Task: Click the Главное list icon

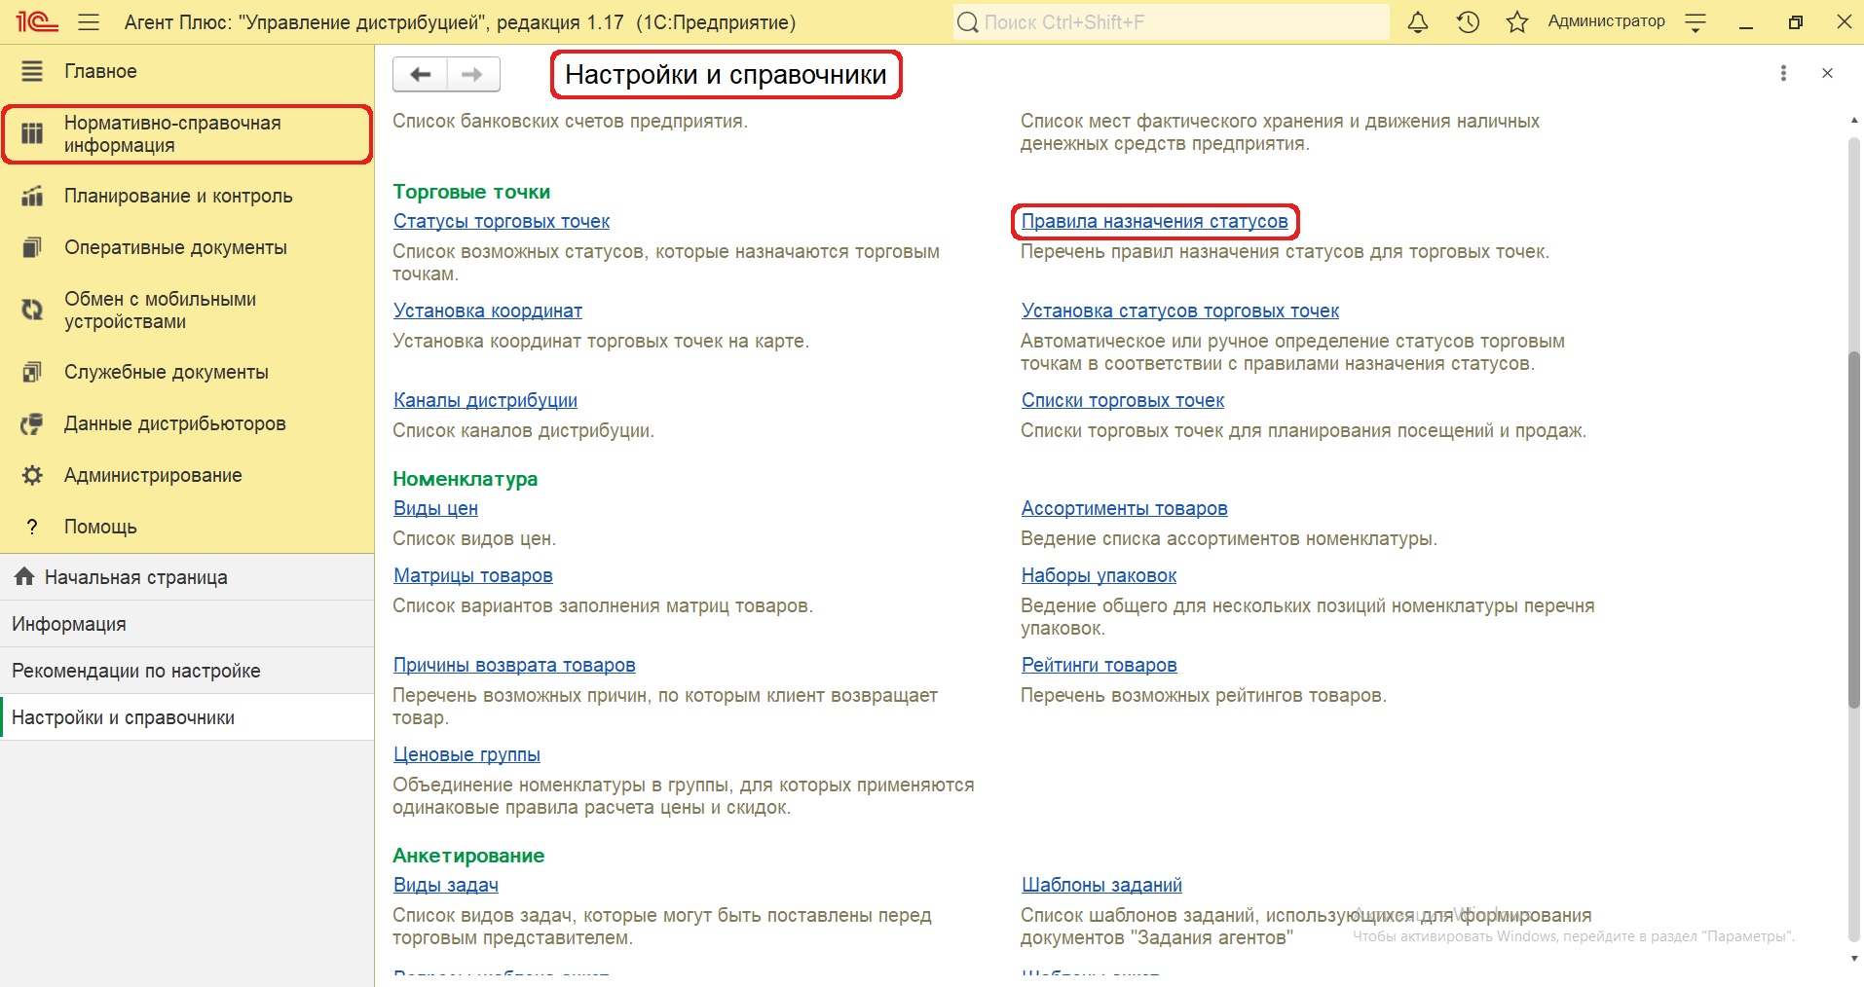Action: click(x=32, y=71)
